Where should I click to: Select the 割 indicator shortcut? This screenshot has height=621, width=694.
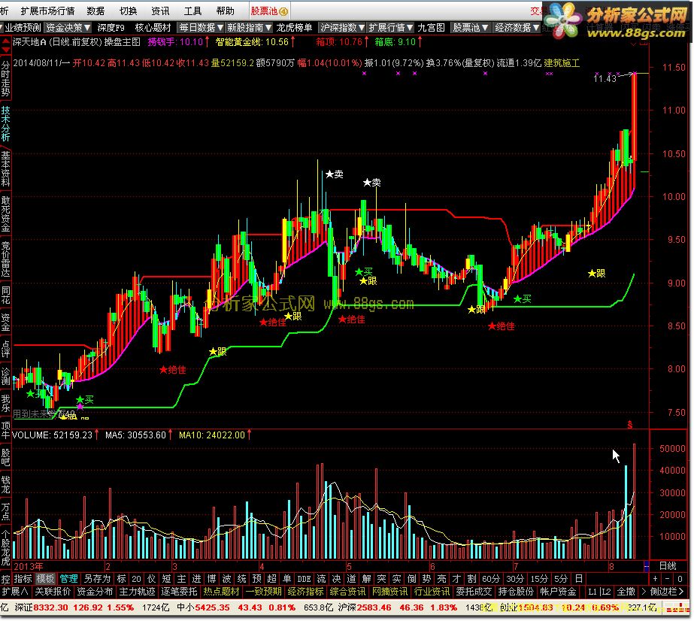click(471, 579)
